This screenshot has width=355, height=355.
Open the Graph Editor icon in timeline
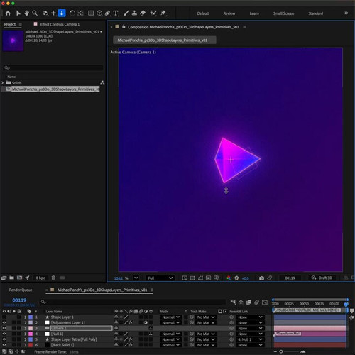pos(265,302)
